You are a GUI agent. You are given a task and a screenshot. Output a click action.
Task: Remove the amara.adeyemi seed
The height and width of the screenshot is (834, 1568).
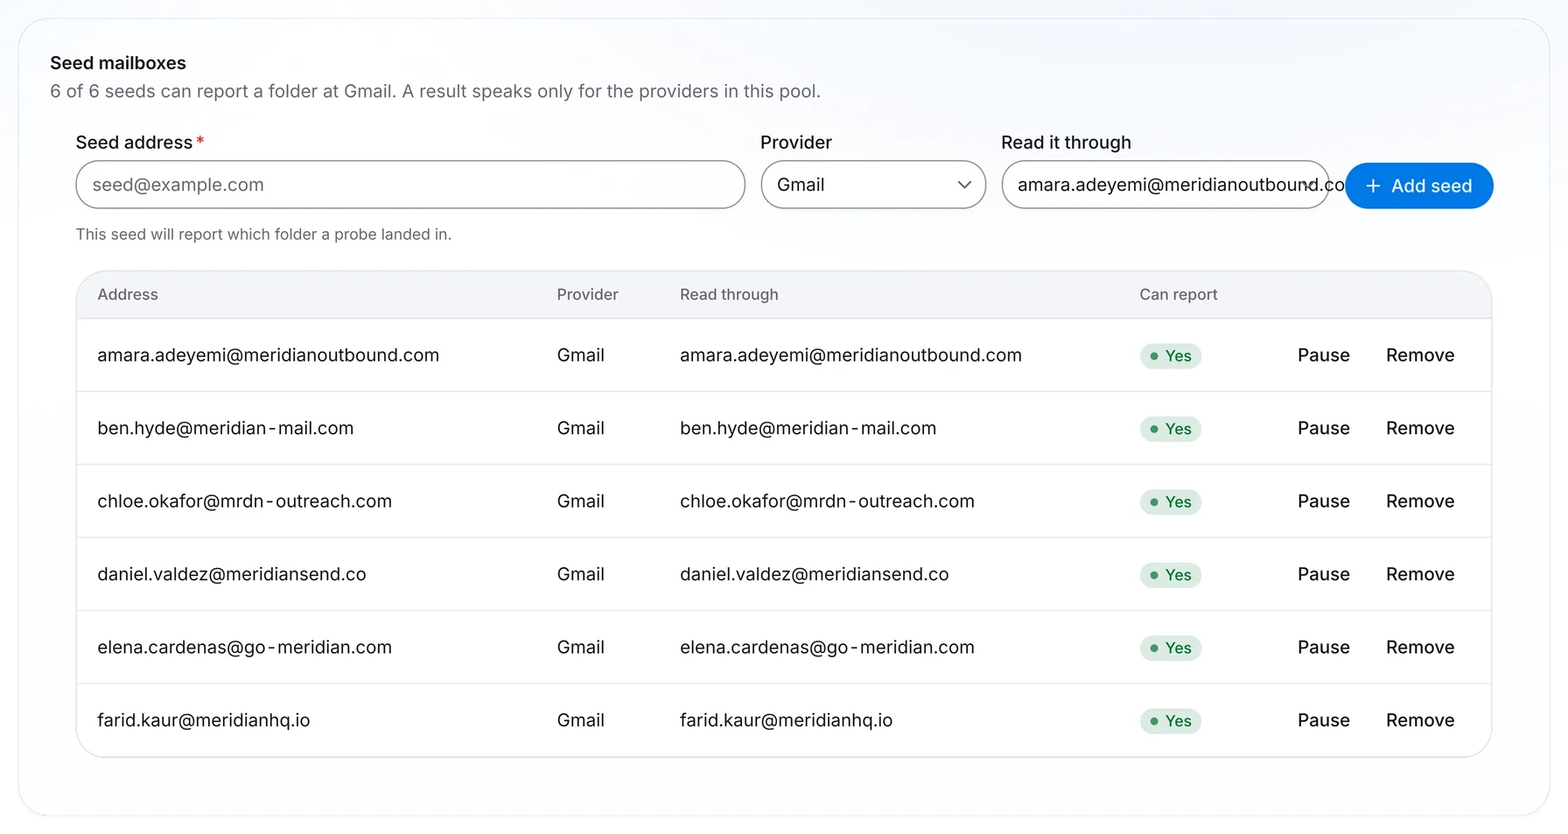(x=1420, y=355)
